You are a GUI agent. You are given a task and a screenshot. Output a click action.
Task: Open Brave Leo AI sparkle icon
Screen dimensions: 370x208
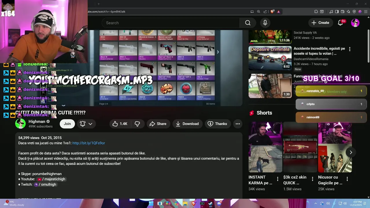[x=348, y=12]
